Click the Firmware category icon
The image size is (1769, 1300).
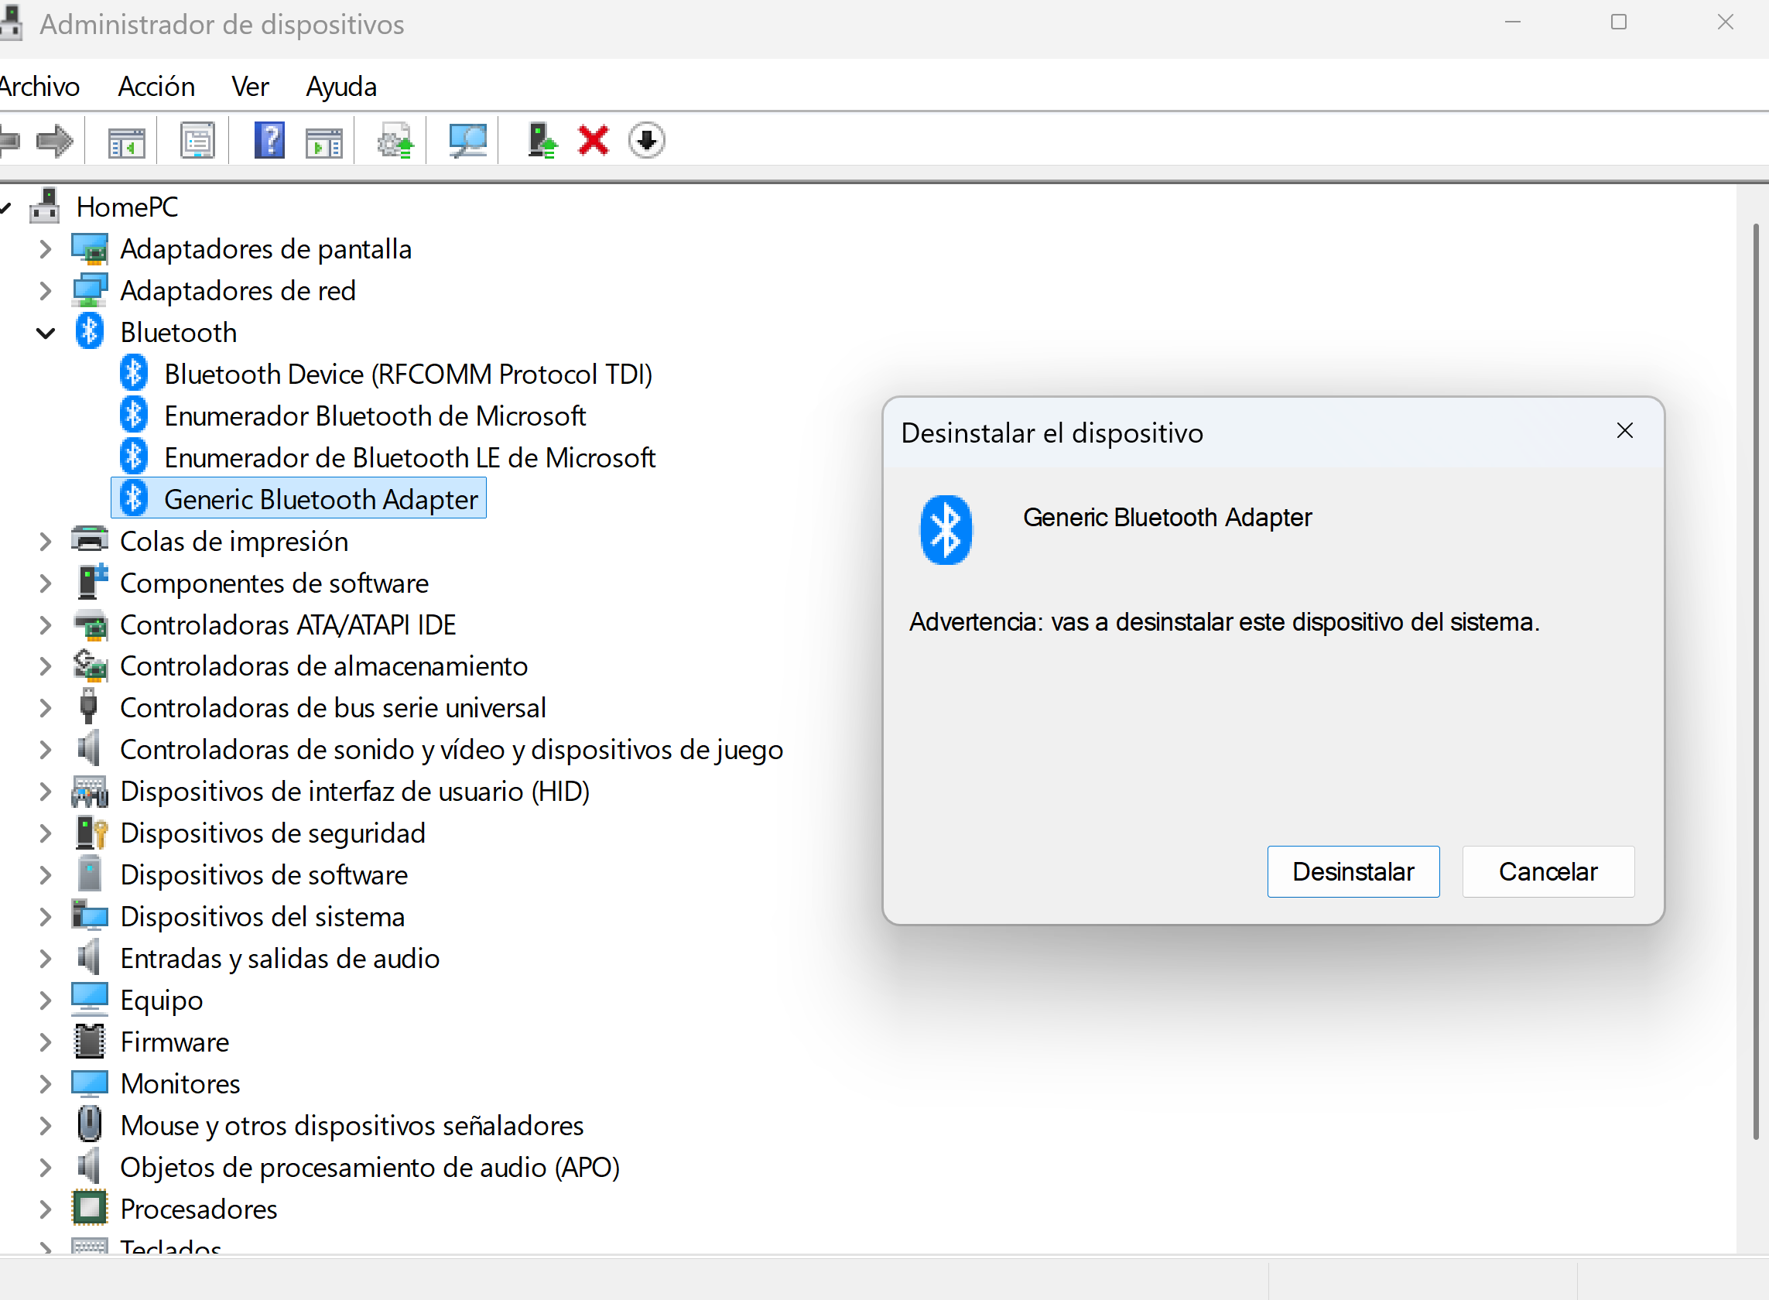(90, 1042)
